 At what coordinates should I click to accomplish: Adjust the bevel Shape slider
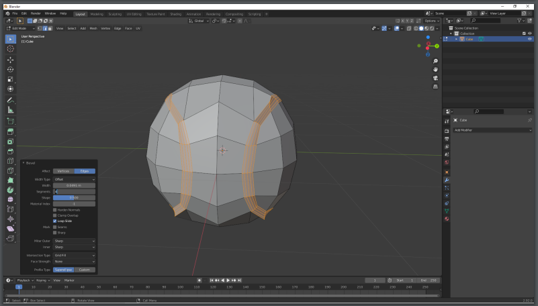(74, 197)
